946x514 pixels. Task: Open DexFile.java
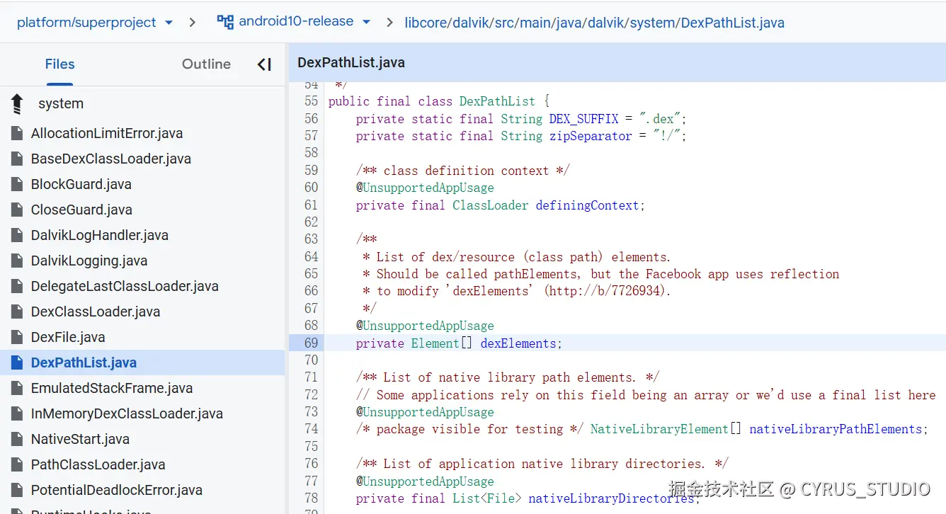(x=68, y=337)
